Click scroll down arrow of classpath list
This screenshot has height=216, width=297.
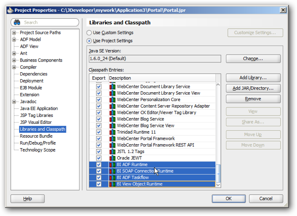coord(218,185)
